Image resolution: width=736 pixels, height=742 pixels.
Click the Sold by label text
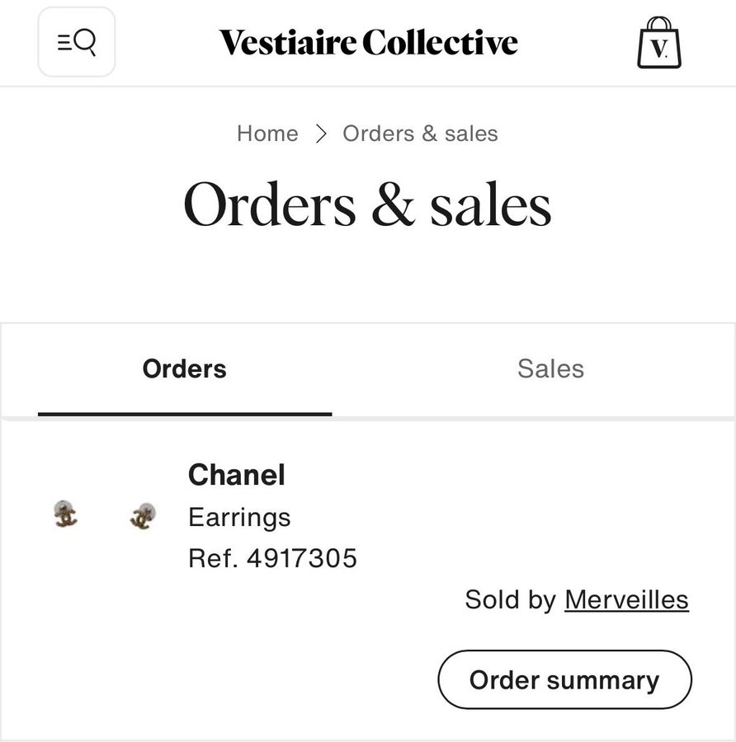coord(510,599)
